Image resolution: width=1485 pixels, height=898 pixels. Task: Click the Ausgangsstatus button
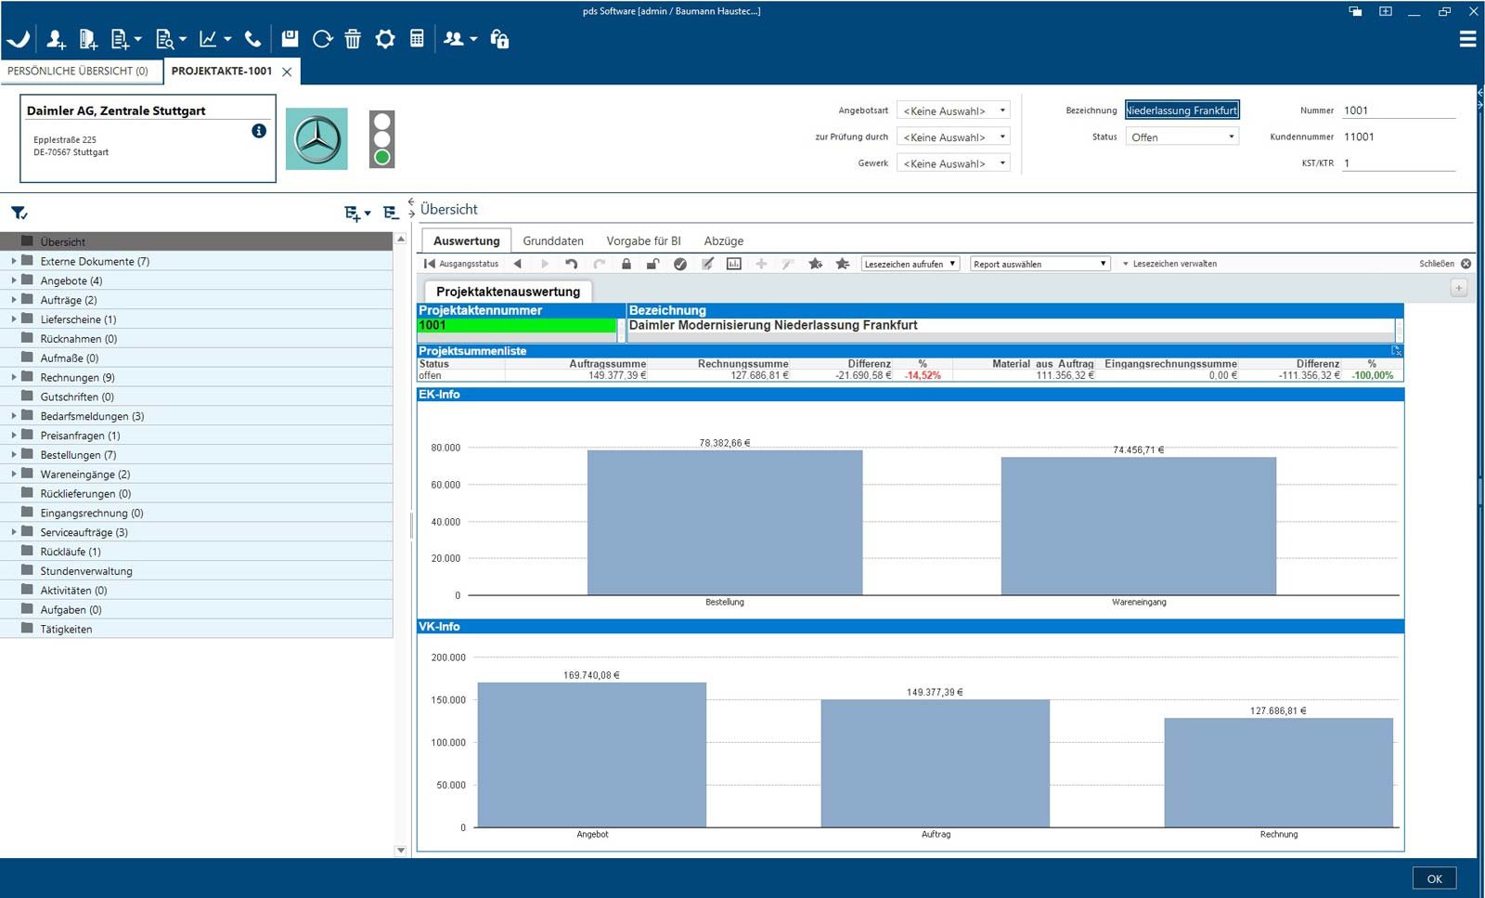pyautogui.click(x=461, y=264)
